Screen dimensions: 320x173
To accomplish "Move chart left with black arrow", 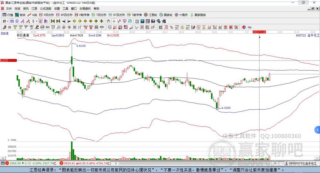I will pyautogui.click(x=64, y=21).
